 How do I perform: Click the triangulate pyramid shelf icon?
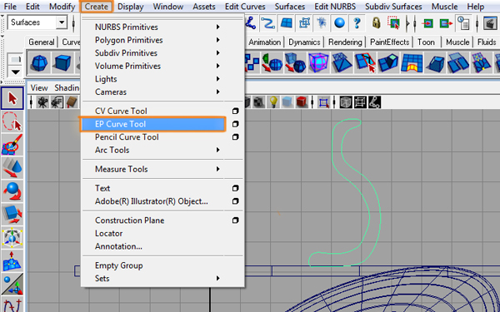pos(342,62)
